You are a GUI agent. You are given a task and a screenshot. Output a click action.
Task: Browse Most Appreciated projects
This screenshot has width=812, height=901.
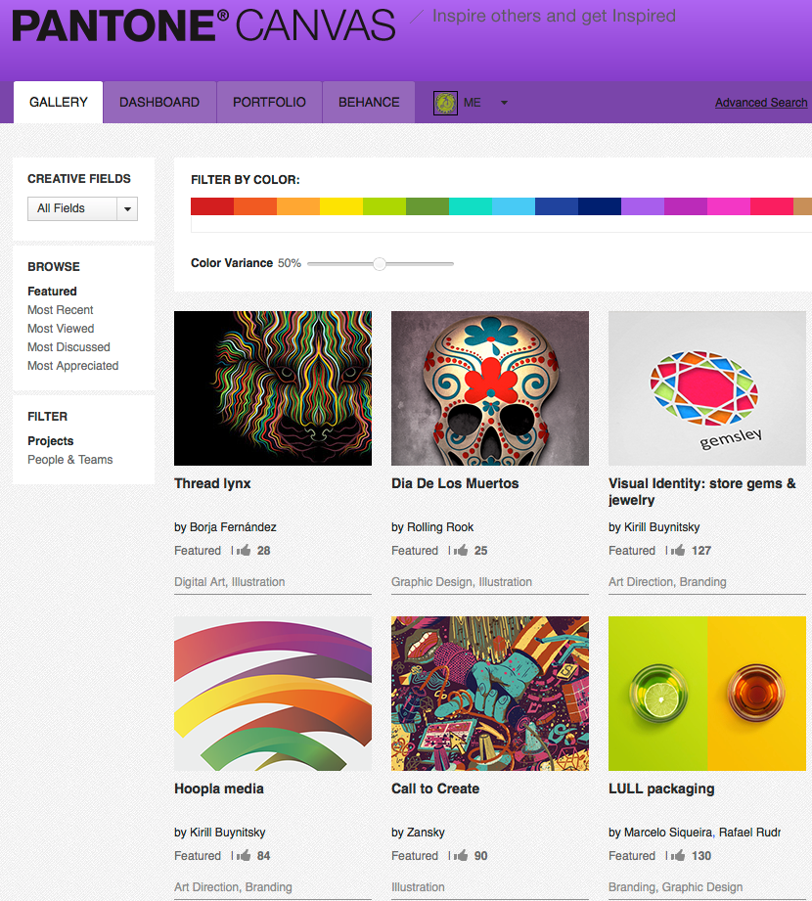coord(73,366)
